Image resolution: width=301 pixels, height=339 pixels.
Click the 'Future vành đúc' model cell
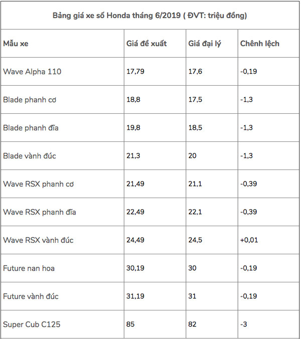tap(31, 296)
